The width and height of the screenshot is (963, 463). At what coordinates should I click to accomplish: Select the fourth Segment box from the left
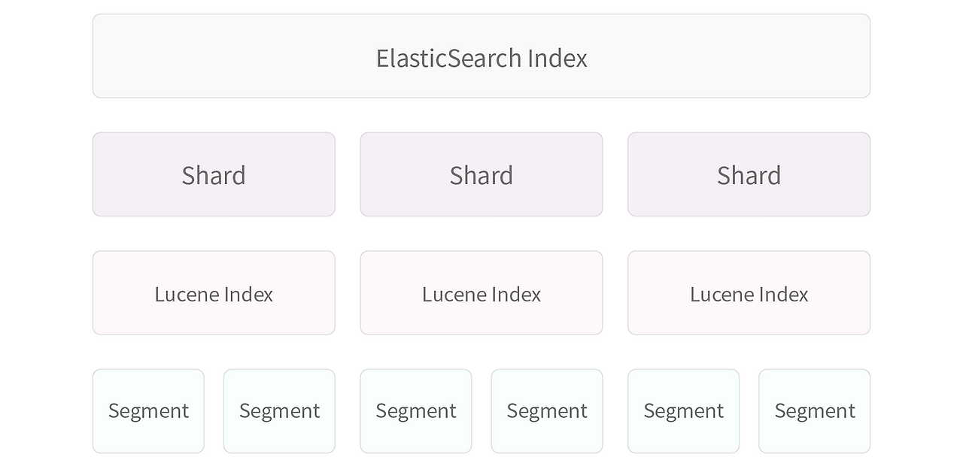(547, 410)
